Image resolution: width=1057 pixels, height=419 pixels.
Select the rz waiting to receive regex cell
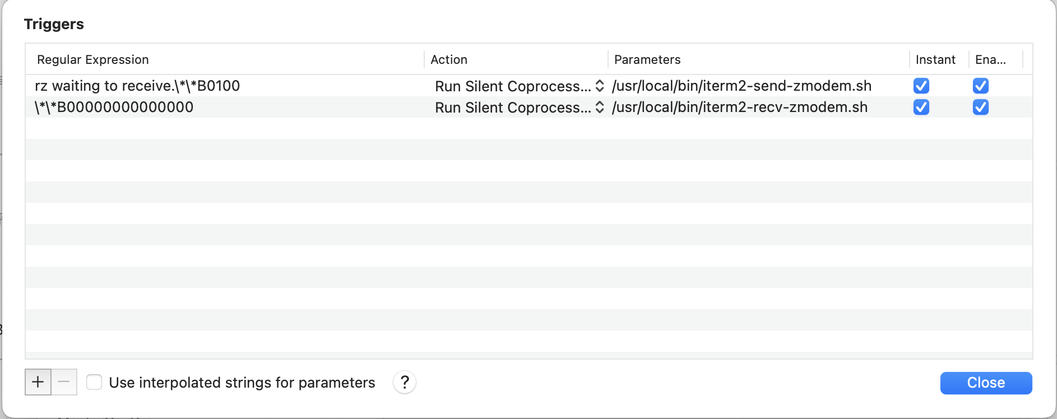137,86
